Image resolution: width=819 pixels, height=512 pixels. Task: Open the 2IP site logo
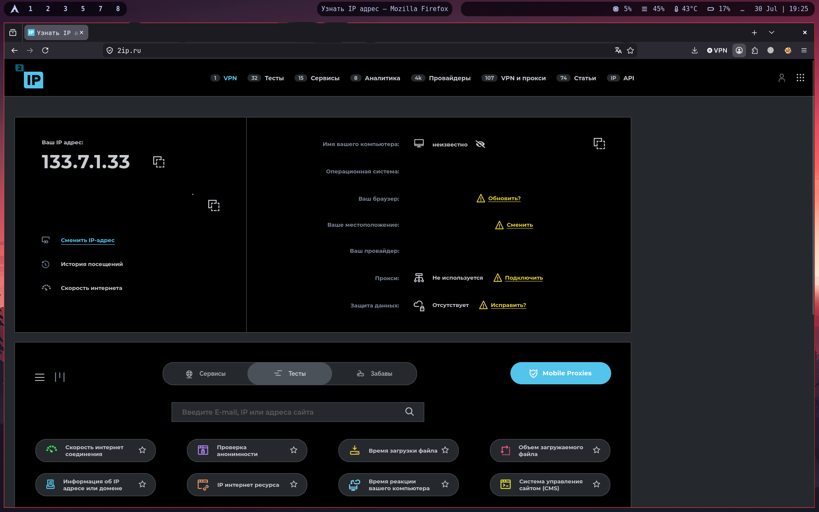(30, 76)
